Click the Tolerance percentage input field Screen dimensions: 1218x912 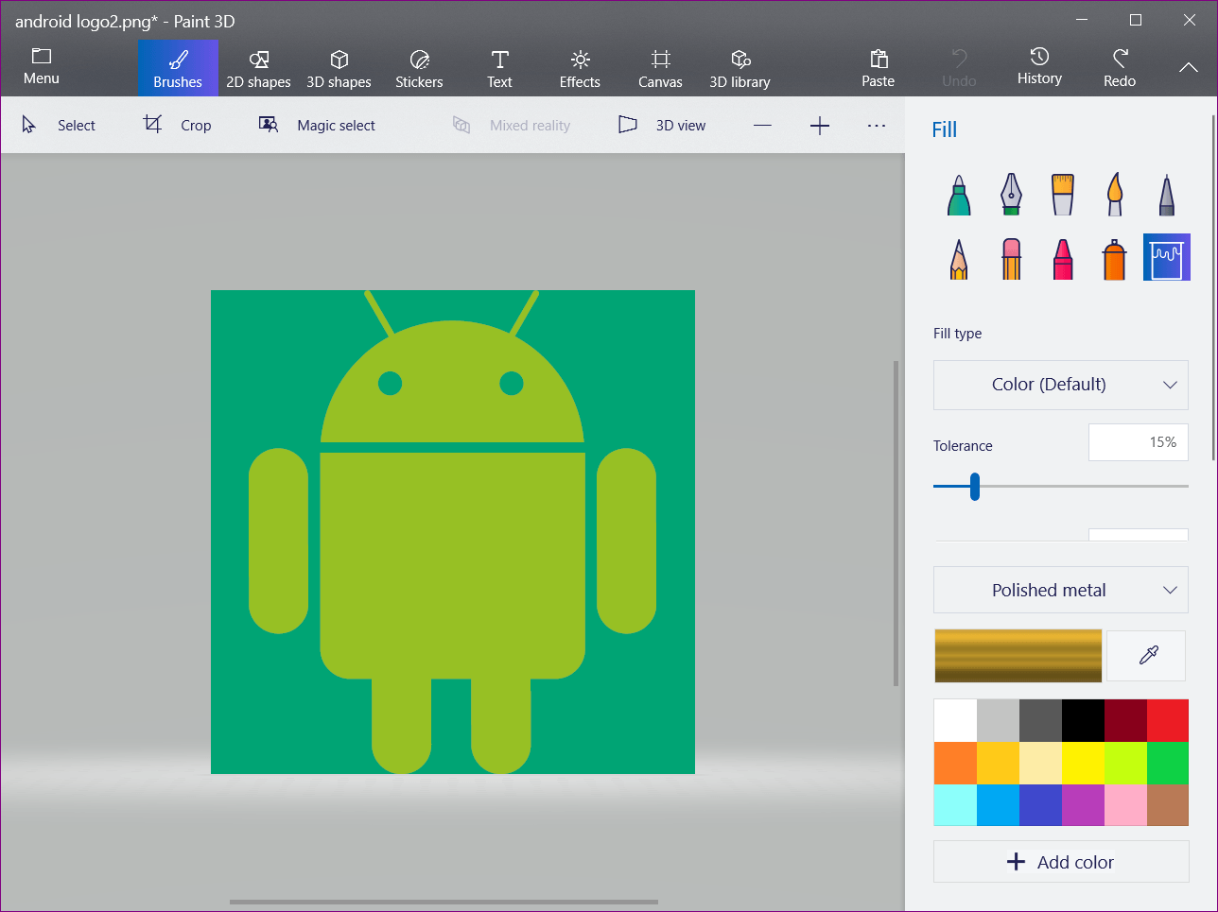coord(1138,442)
